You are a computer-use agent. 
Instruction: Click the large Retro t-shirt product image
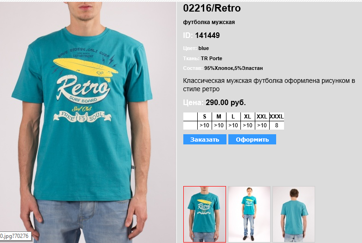(88, 122)
